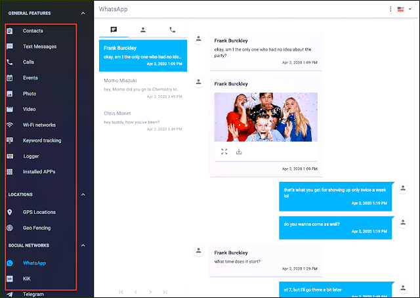The image size is (420, 298).
Task: Select Momo Miazuki conversation
Action: 143,88
